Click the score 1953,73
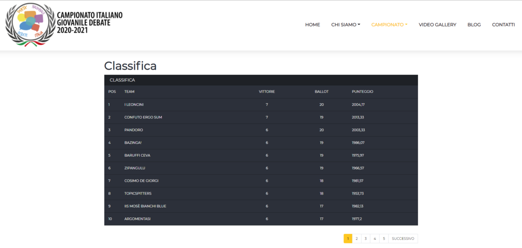This screenshot has width=522, height=248. 358,193
